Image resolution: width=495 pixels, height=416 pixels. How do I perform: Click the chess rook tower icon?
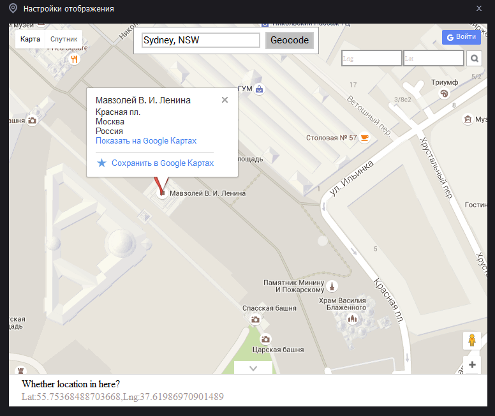tap(21, 370)
